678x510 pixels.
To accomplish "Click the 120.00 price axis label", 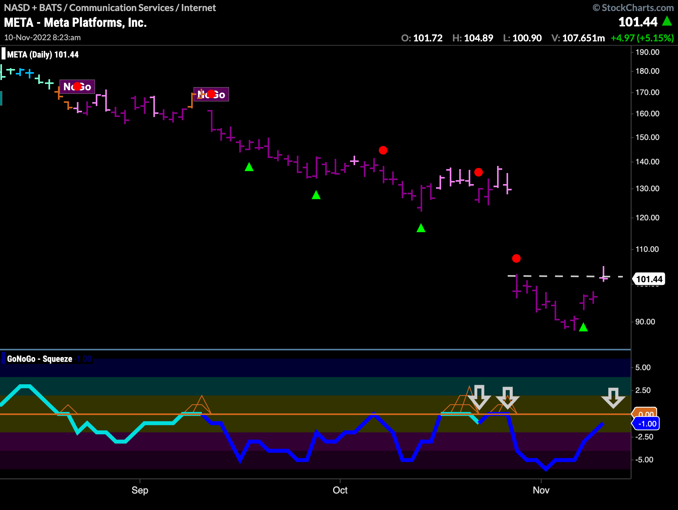I will coord(647,218).
